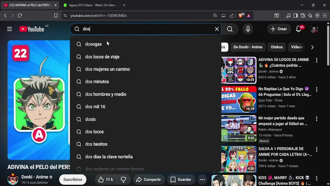Open the notifications bell
The width and height of the screenshot is (330, 186).
pyautogui.click(x=299, y=29)
